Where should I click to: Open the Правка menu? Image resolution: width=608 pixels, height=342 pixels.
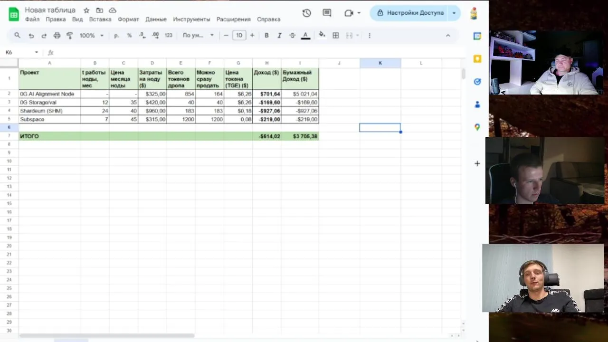point(56,19)
